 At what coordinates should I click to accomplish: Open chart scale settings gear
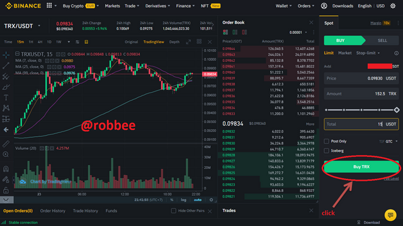(212, 200)
